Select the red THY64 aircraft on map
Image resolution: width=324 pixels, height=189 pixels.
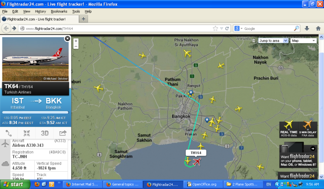197,162
